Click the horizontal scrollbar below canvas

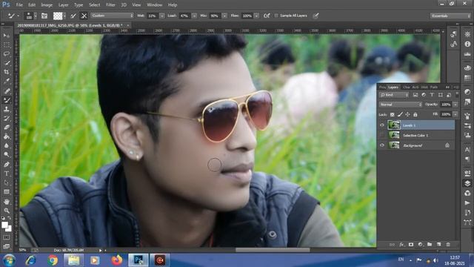273,250
